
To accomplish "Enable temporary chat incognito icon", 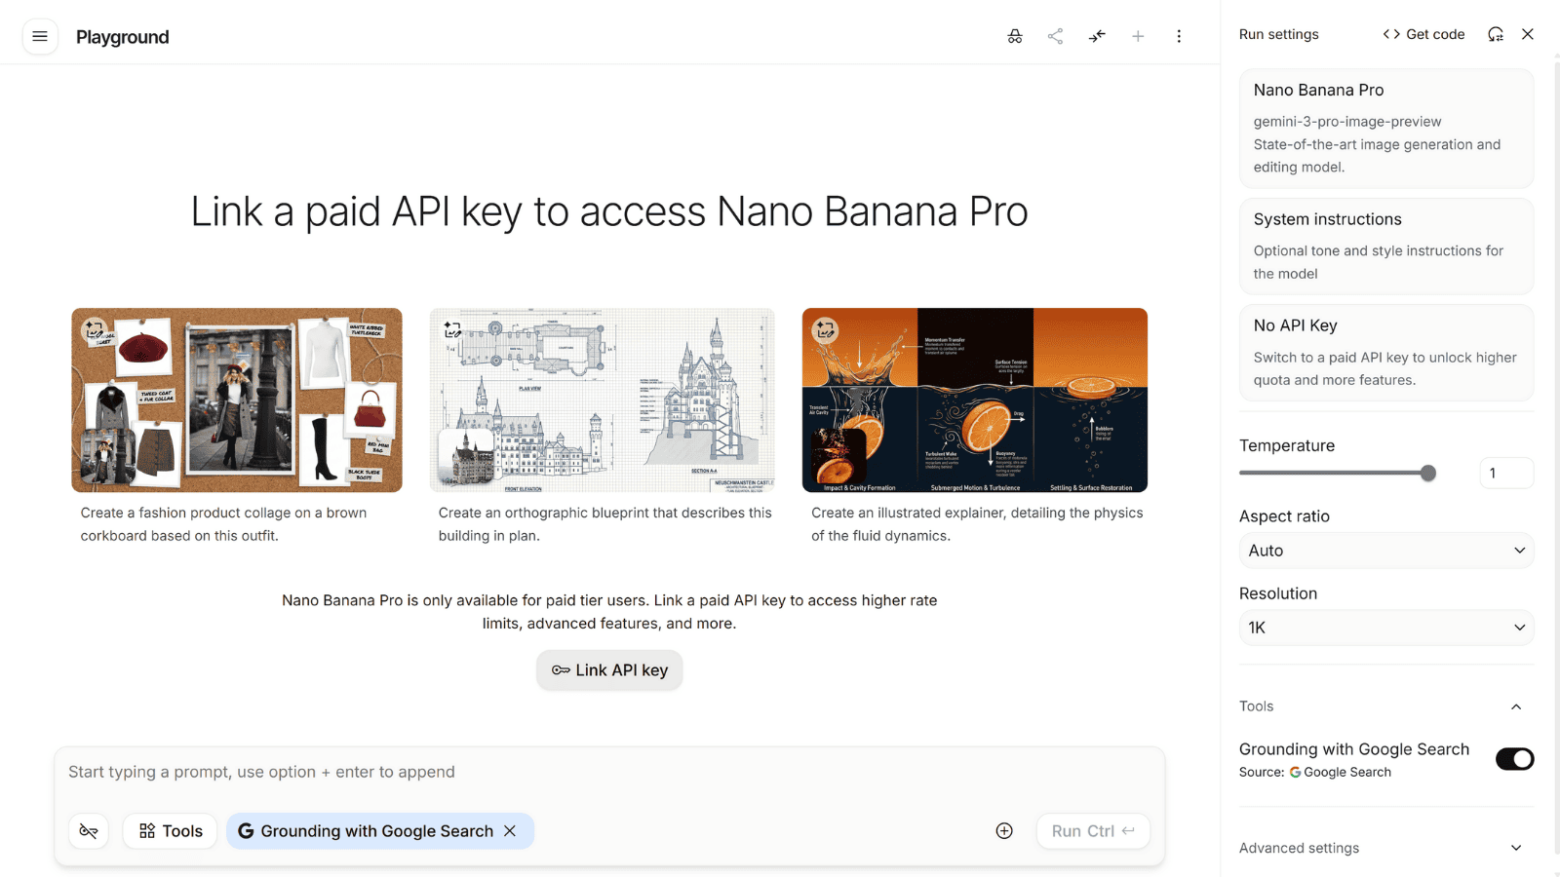I will point(1015,36).
